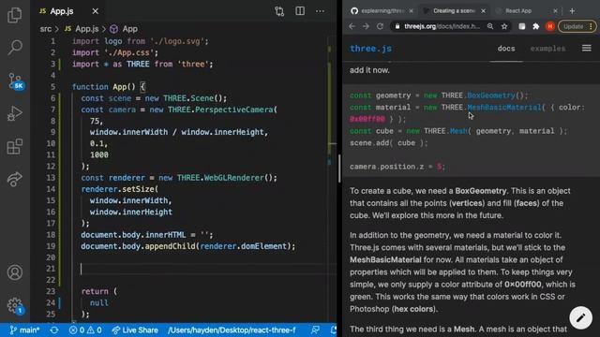Open the browser Extensions puzzle icon
Viewport: 600px width, 337px height.
[x=535, y=26]
